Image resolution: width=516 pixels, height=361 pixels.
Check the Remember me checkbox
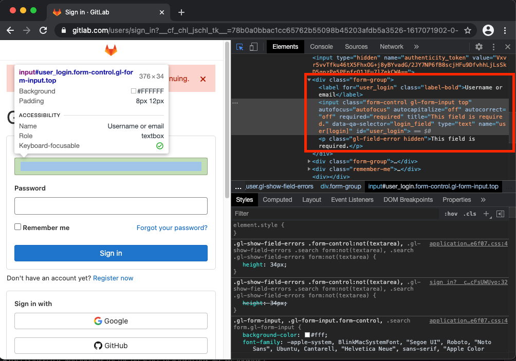[18, 227]
